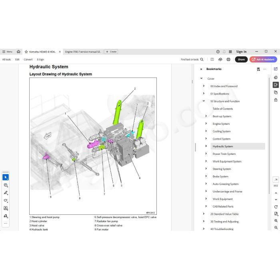Viewport: 280px width, 280px height.
Task: Open CAB Related Parts bookmark
Action: pos(223,206)
